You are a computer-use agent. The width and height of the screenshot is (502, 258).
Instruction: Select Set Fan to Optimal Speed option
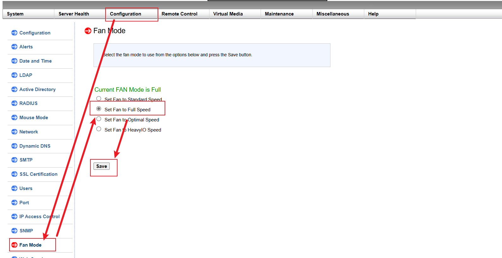(99, 119)
